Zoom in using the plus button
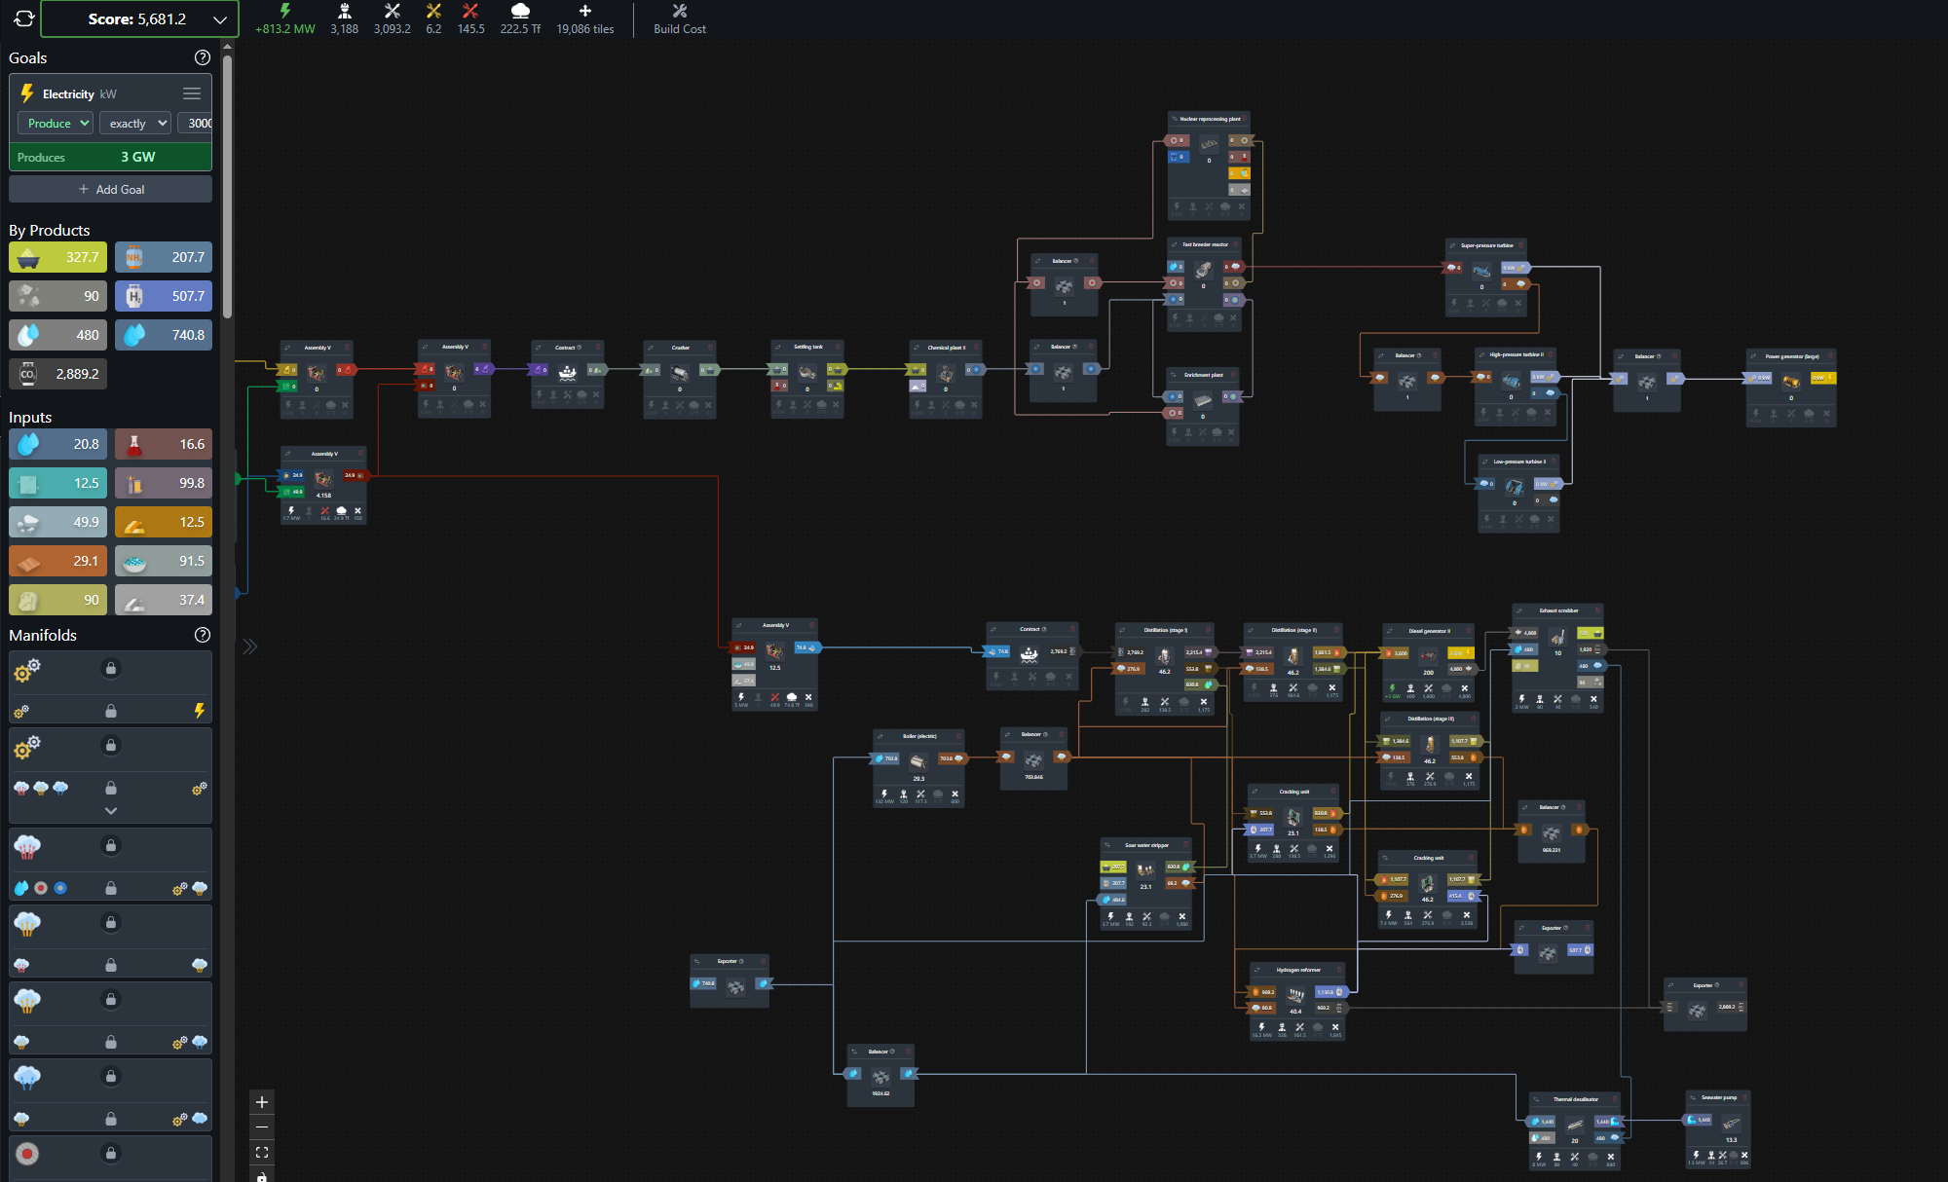 (x=262, y=1102)
